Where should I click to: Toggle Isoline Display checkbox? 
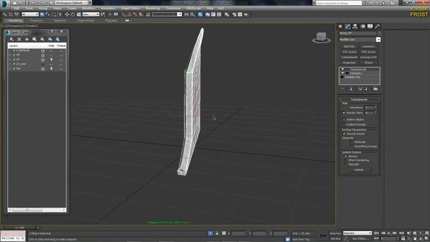344,120
